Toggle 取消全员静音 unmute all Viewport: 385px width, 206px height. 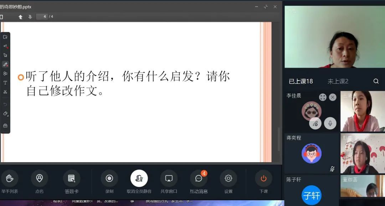(x=139, y=182)
